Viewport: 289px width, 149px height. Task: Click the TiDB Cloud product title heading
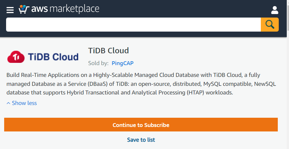point(108,50)
